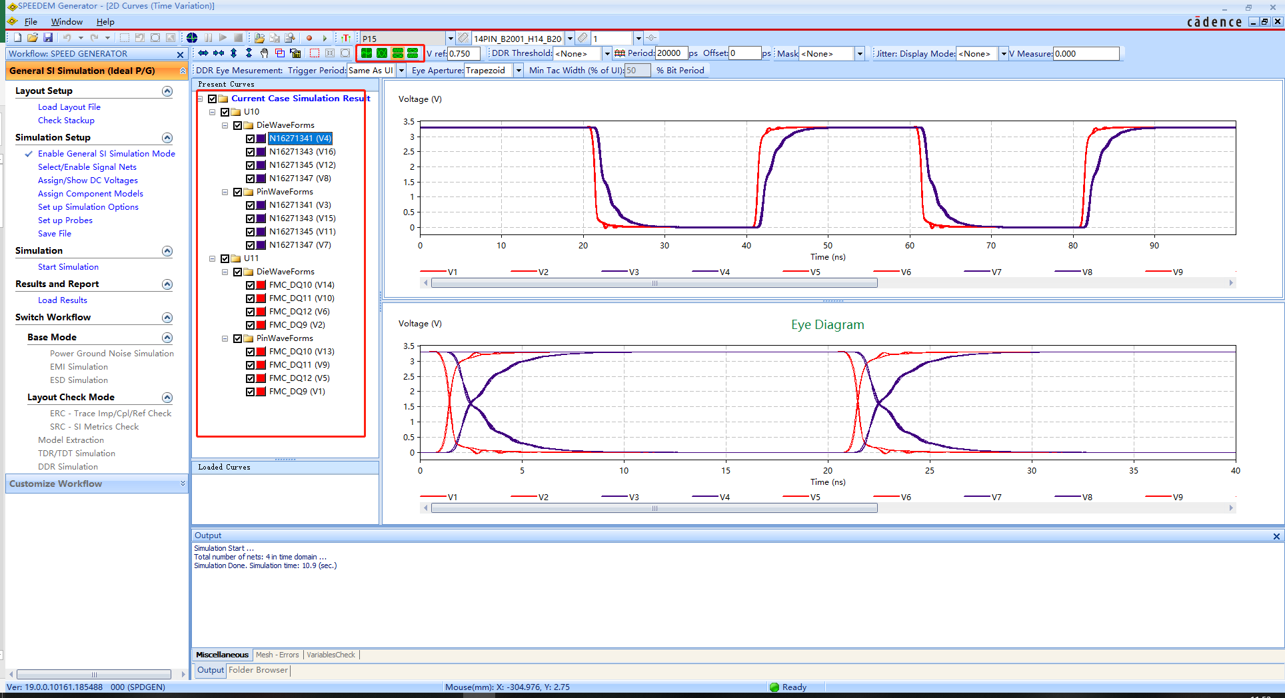Viewport: 1285px width, 698px height.
Task: Uncheck the U11 component checkbox
Action: [x=225, y=258]
